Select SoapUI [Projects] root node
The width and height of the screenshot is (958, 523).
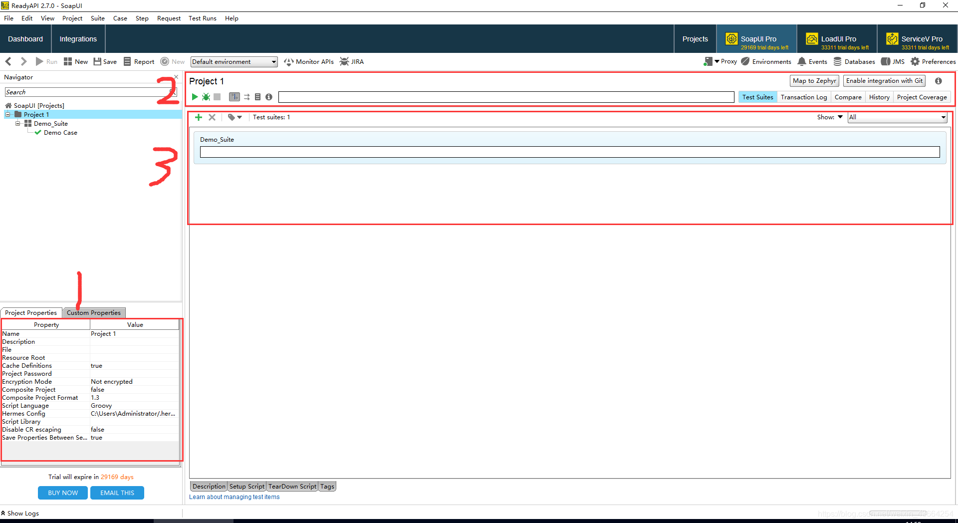35,106
